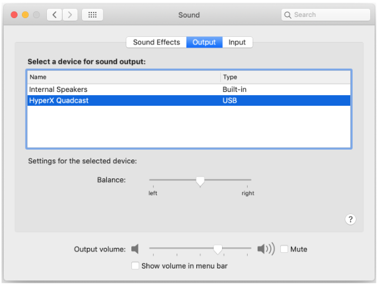Click the low volume speaker icon

[x=134, y=249]
